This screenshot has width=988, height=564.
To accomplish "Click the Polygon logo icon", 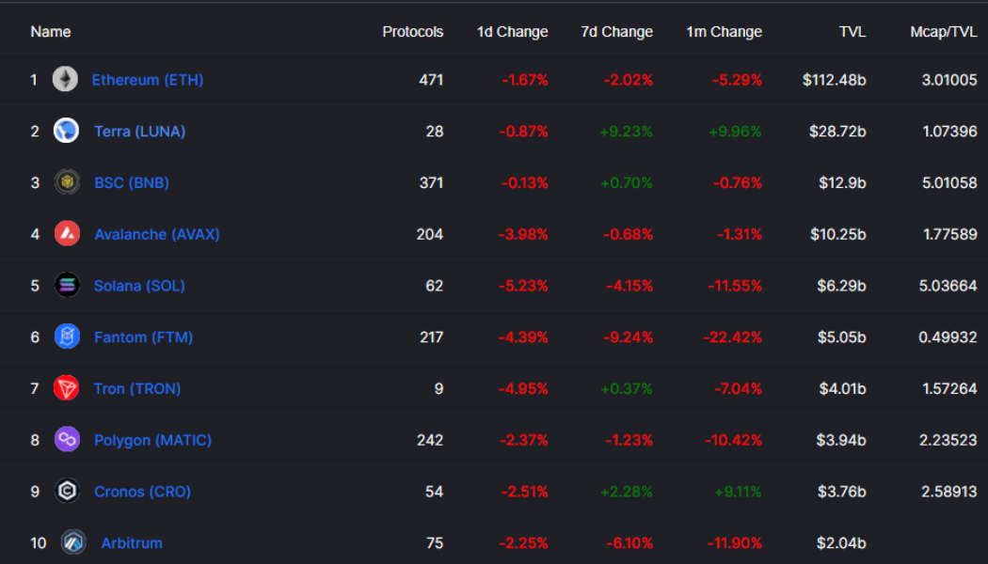I will (x=67, y=440).
